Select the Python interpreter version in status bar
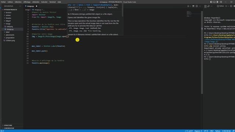 click(226, 131)
